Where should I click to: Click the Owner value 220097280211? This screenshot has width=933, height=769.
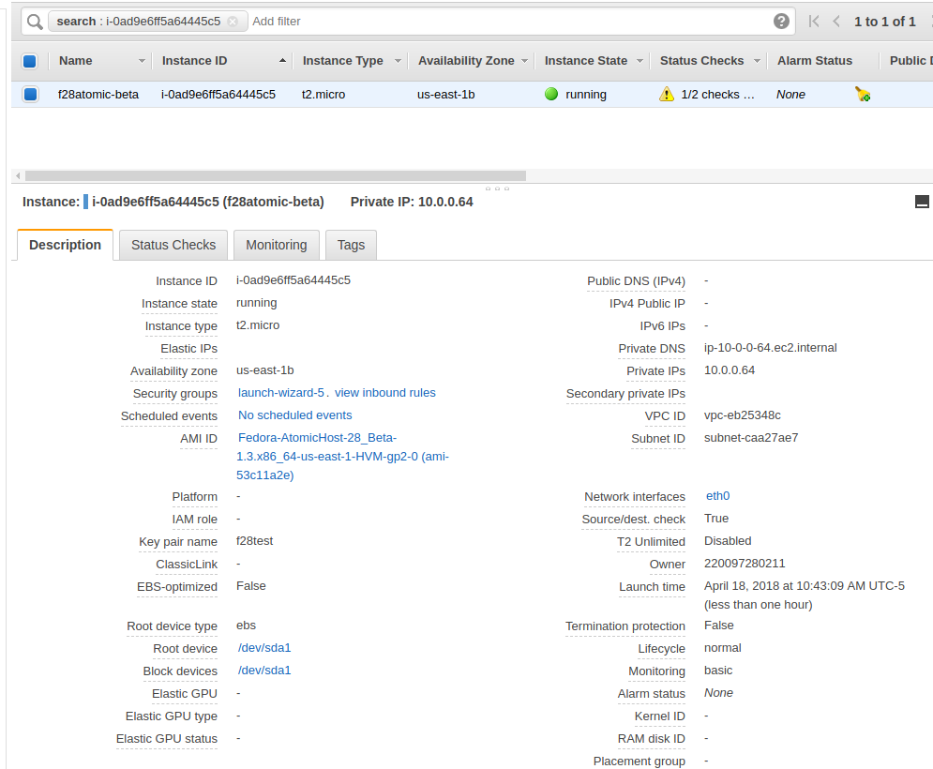coord(745,564)
